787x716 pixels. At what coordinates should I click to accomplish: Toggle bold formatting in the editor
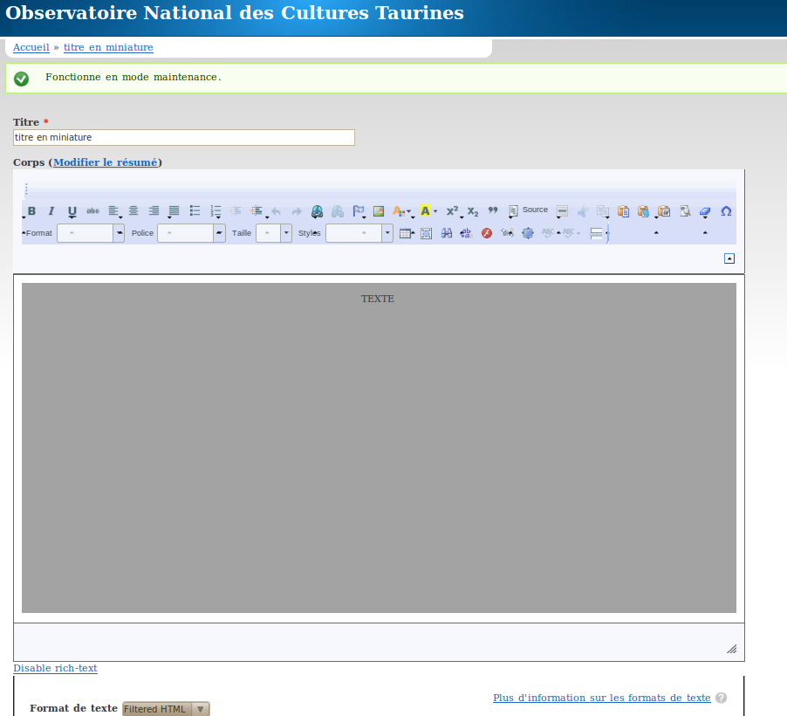coord(31,211)
